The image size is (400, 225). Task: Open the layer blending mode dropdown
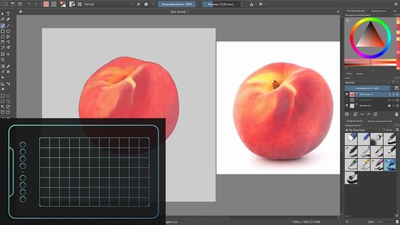(x=367, y=82)
